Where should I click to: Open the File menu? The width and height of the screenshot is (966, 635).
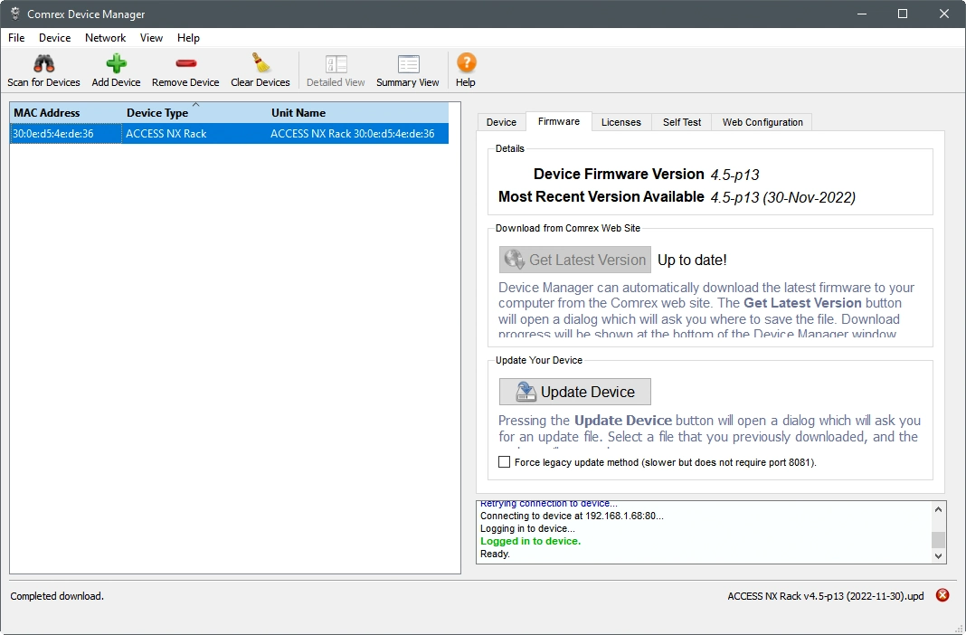(16, 38)
